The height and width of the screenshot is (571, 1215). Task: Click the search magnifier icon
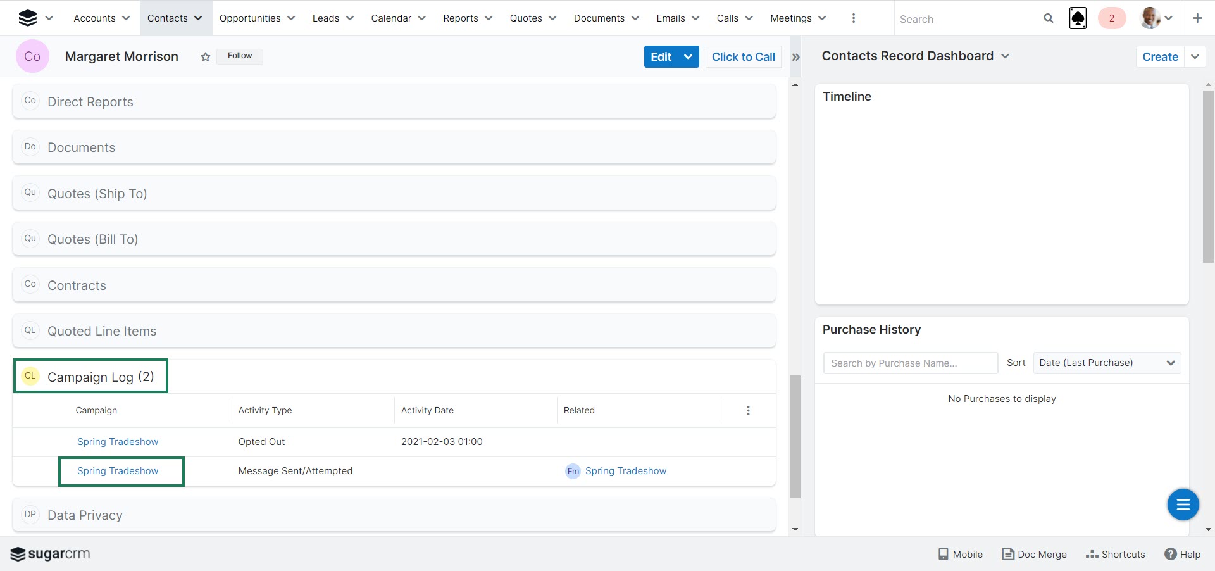[1048, 18]
